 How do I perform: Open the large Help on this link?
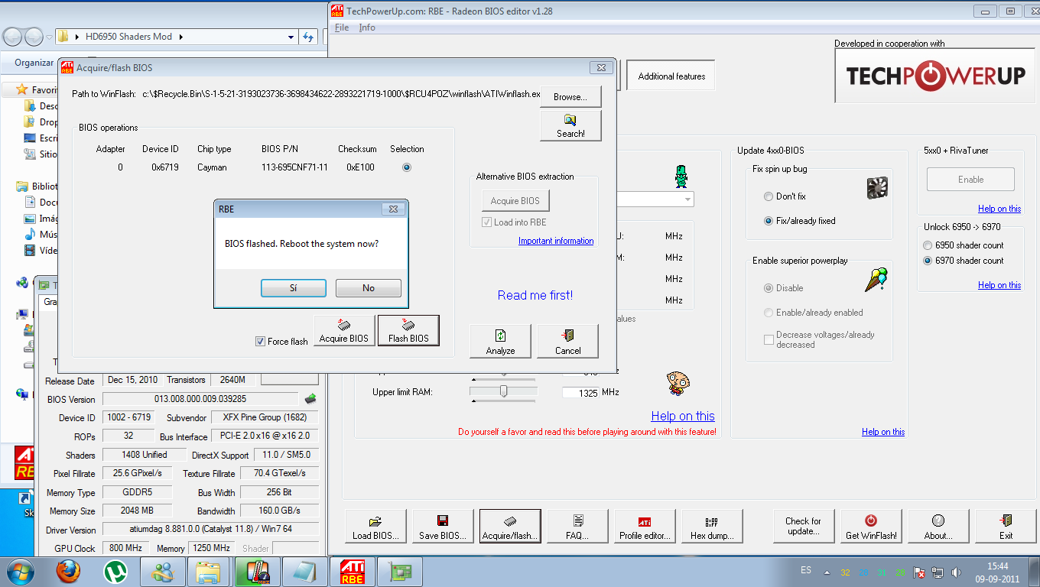point(683,416)
